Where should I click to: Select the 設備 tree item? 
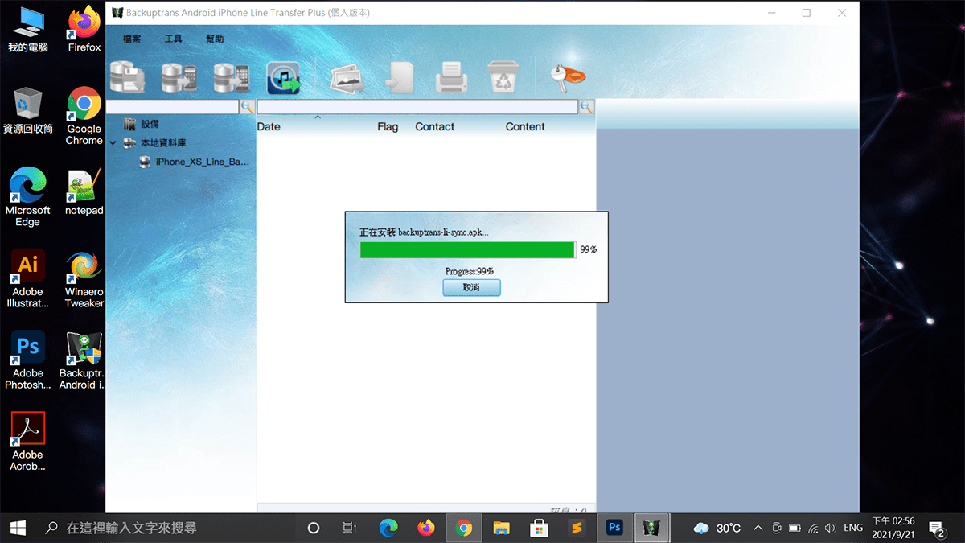[x=150, y=124]
